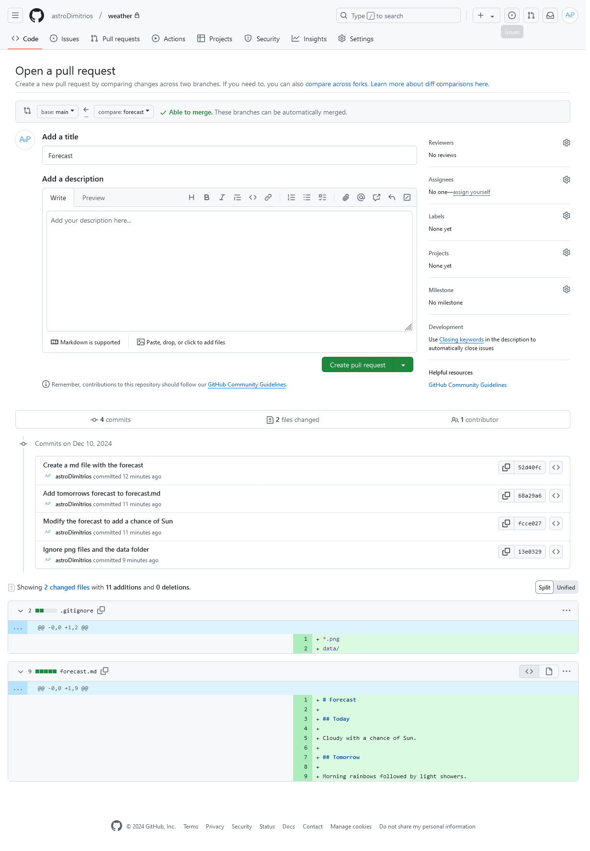Open the repository Settings tab
Viewport: 590px width, 851px height.
[356, 39]
